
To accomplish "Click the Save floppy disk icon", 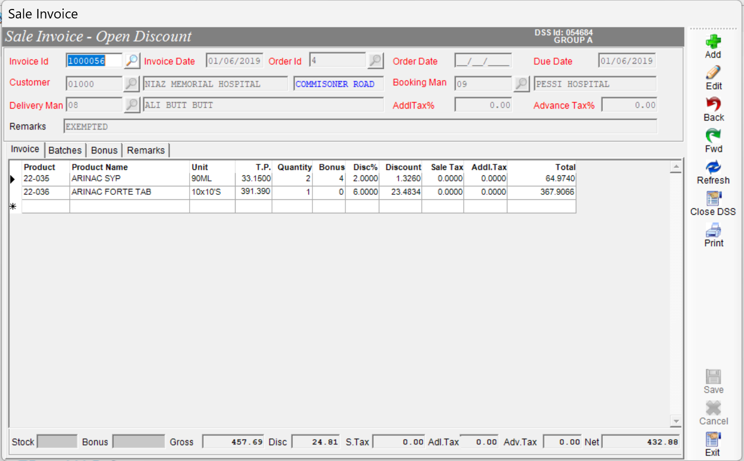I will (713, 376).
